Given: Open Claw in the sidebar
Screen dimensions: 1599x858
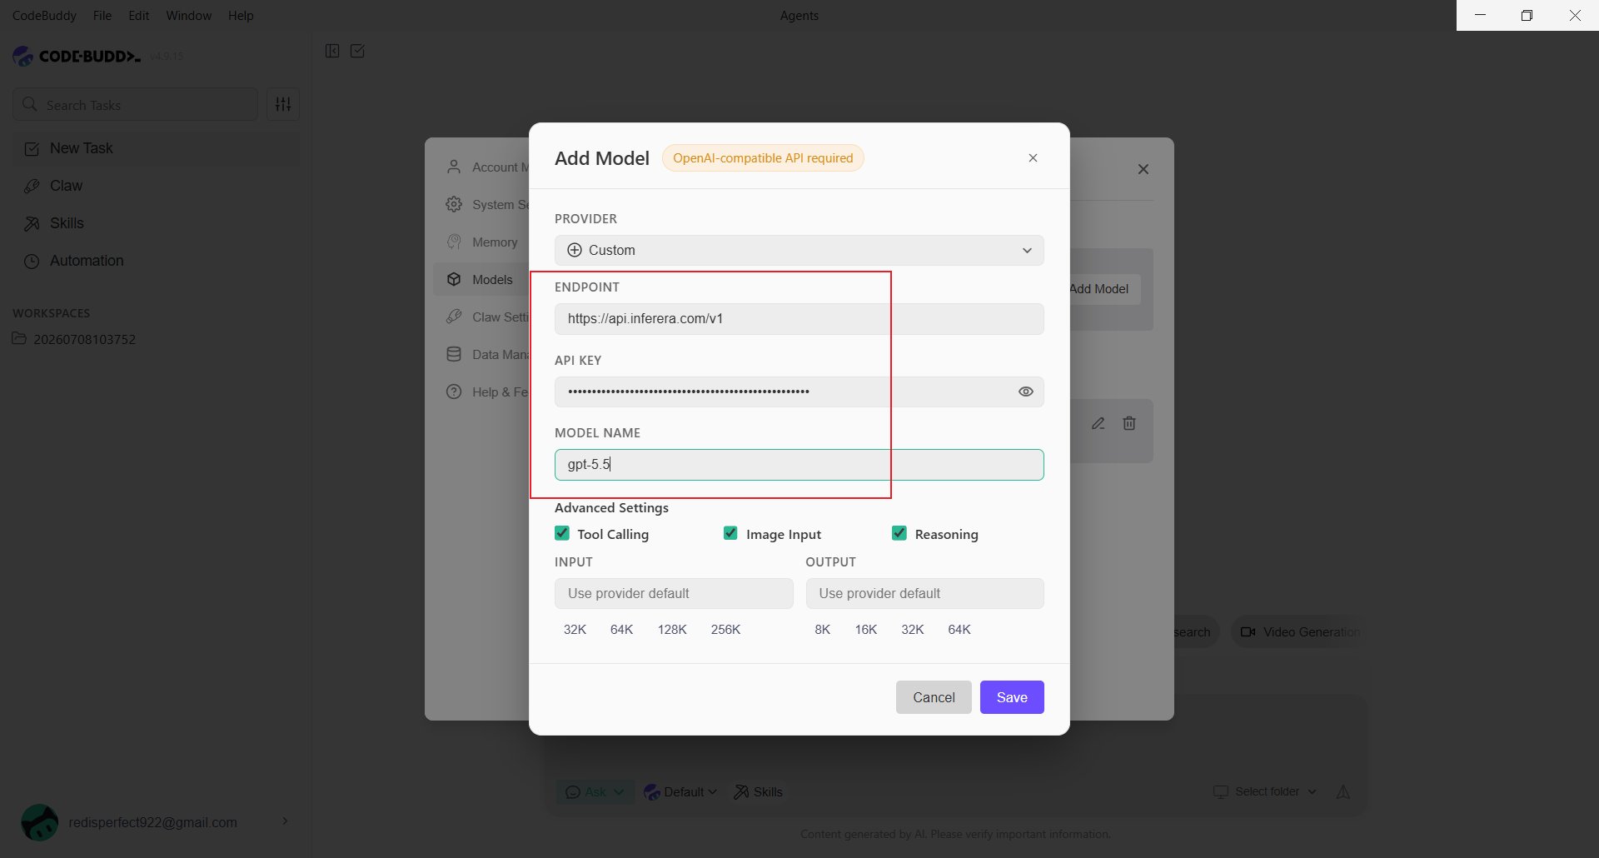Looking at the screenshot, I should (157, 186).
